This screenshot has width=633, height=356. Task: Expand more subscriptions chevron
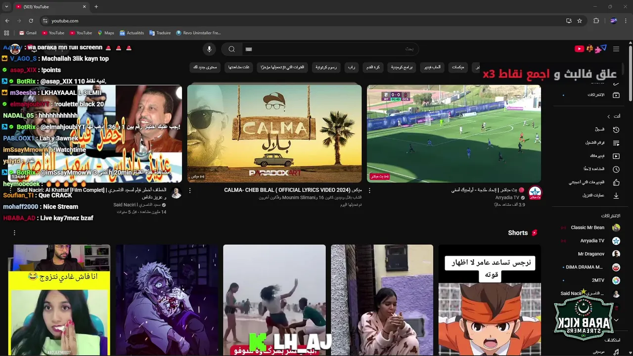[x=616, y=320]
